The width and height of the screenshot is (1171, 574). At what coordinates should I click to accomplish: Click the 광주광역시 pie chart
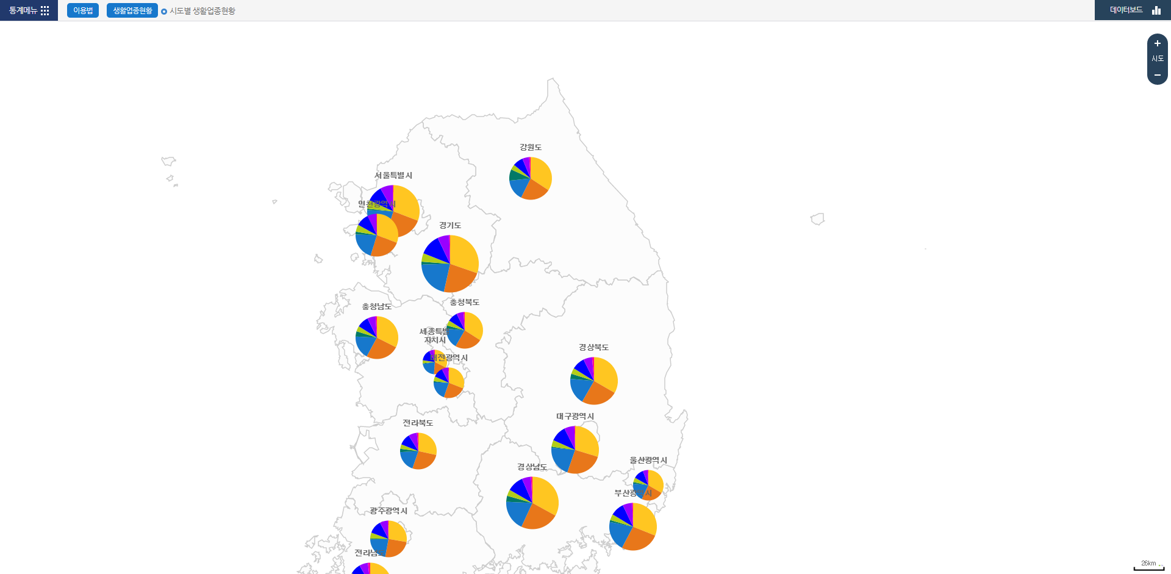click(389, 538)
